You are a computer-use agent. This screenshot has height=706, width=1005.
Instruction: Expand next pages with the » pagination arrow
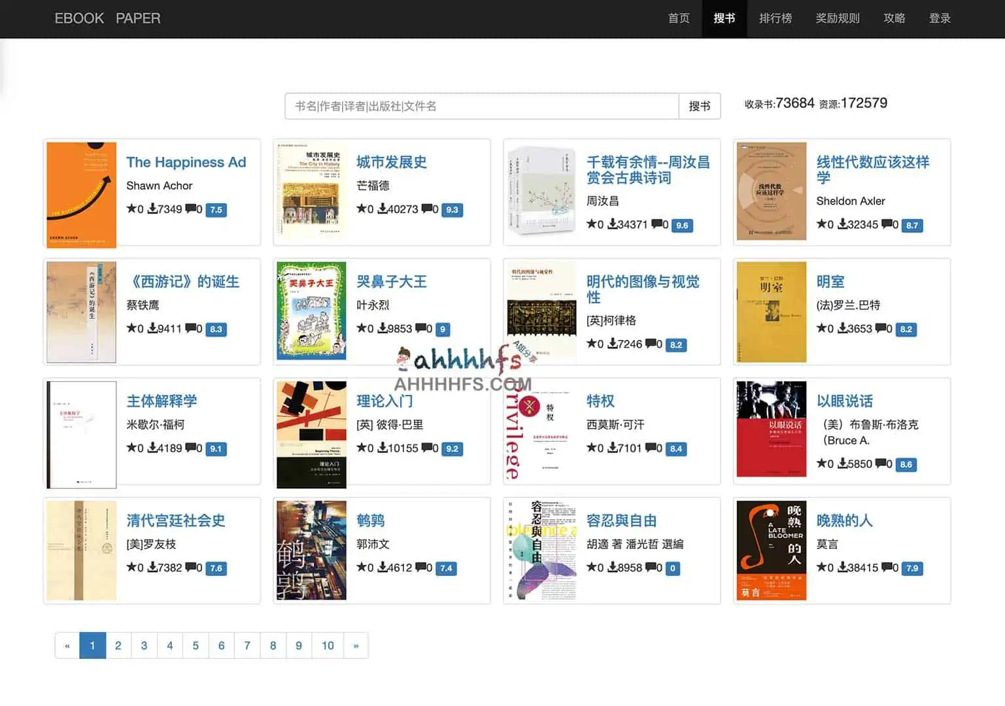coord(356,645)
